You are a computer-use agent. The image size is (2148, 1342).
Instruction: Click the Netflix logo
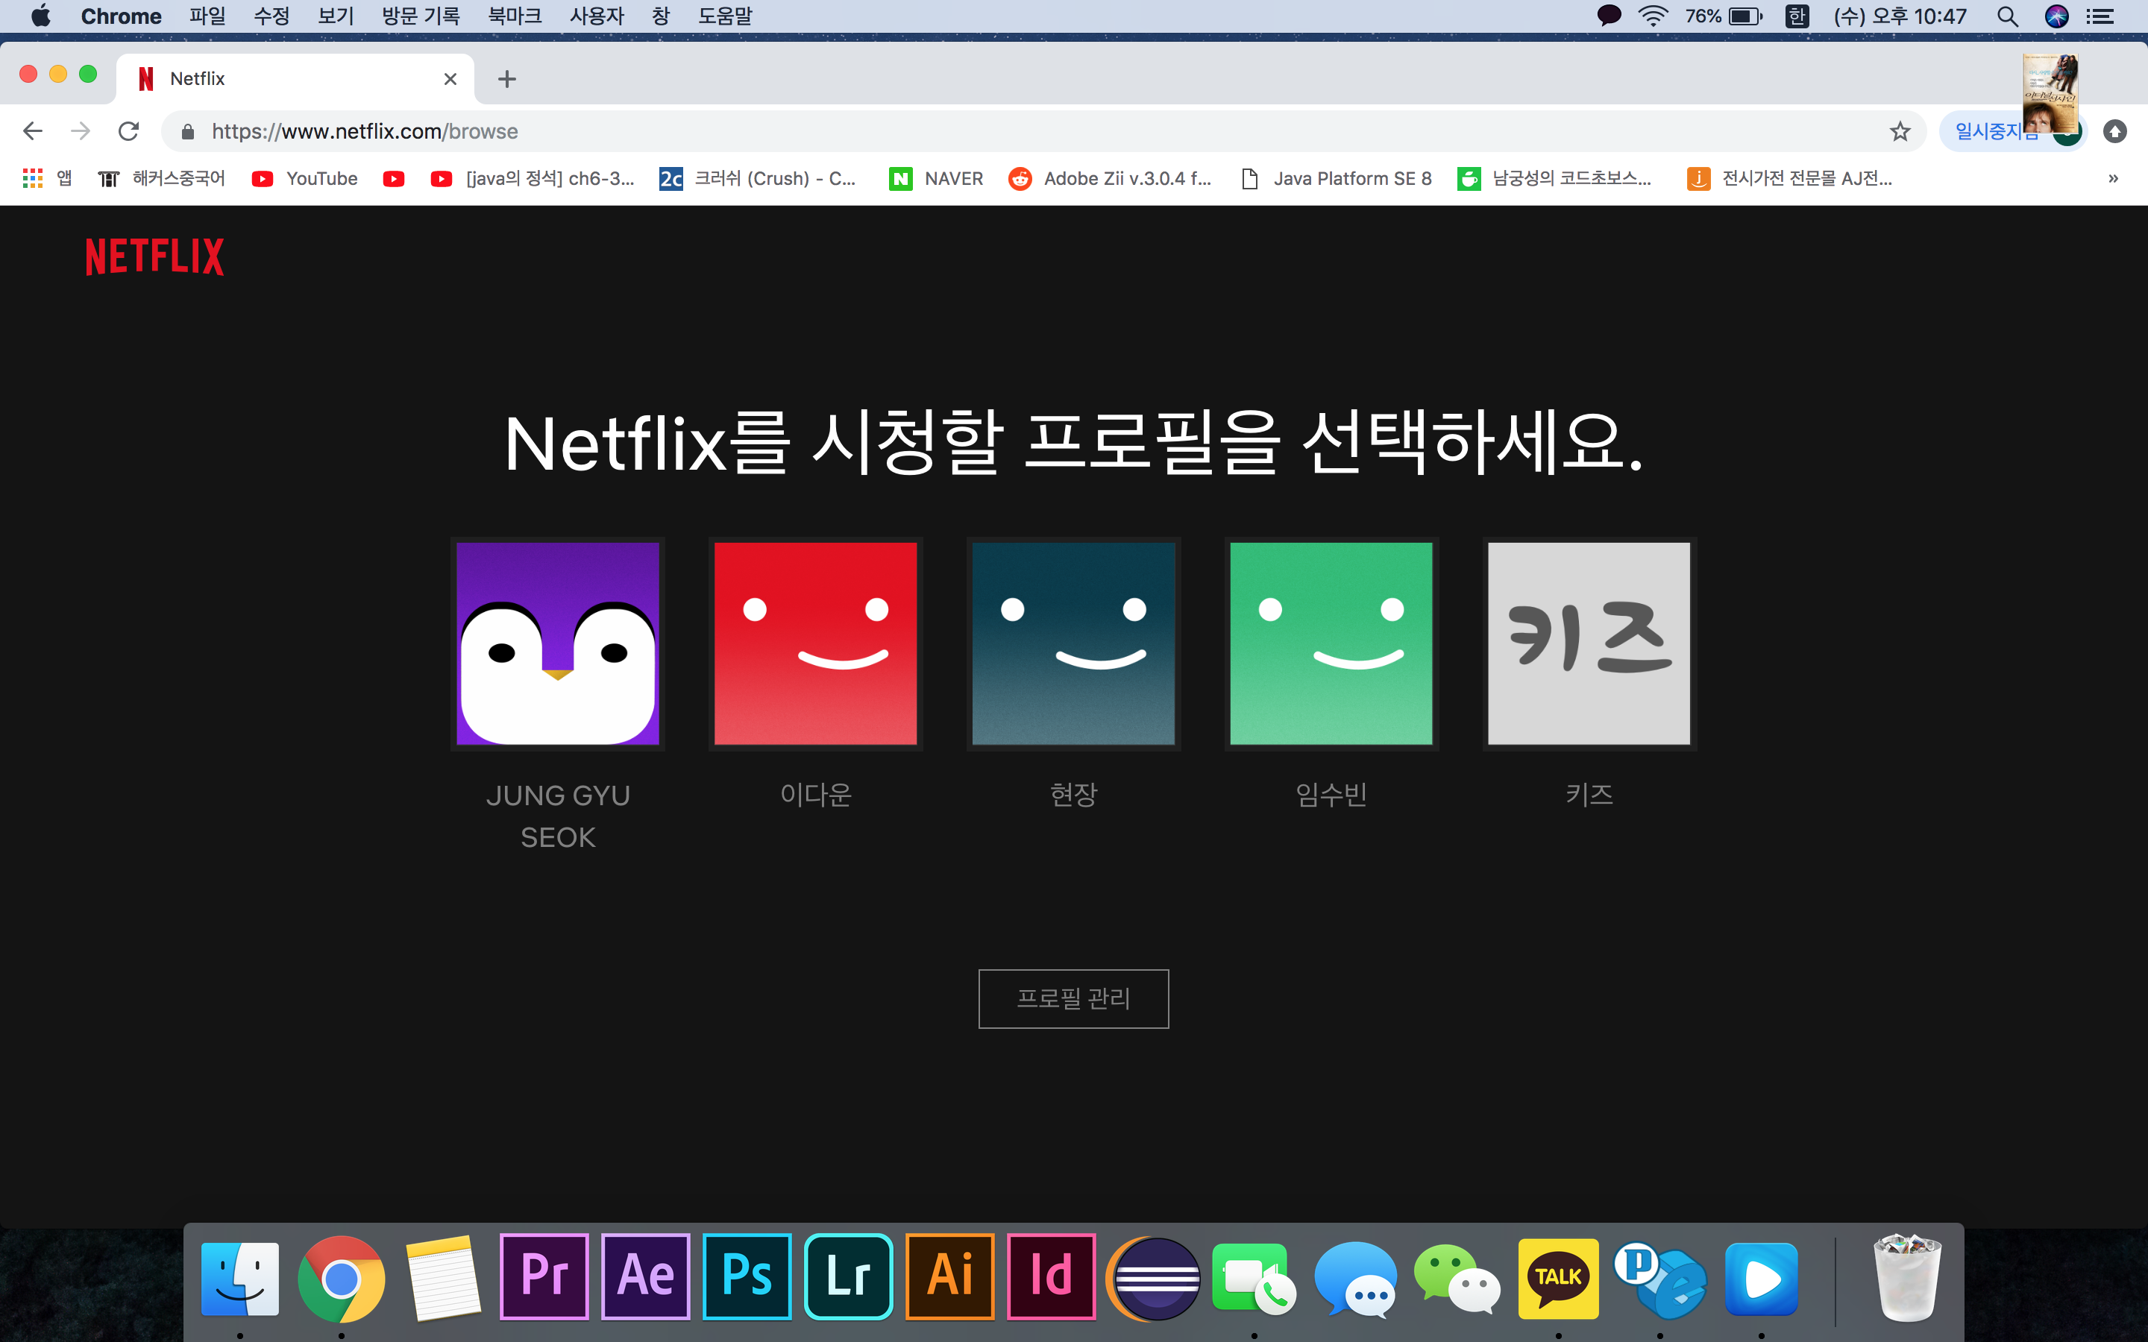[x=154, y=256]
